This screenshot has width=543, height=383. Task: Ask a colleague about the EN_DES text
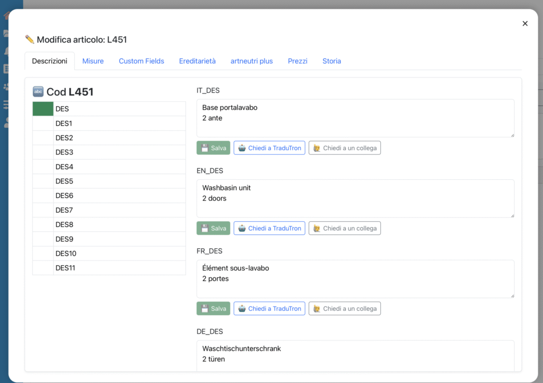tap(345, 228)
